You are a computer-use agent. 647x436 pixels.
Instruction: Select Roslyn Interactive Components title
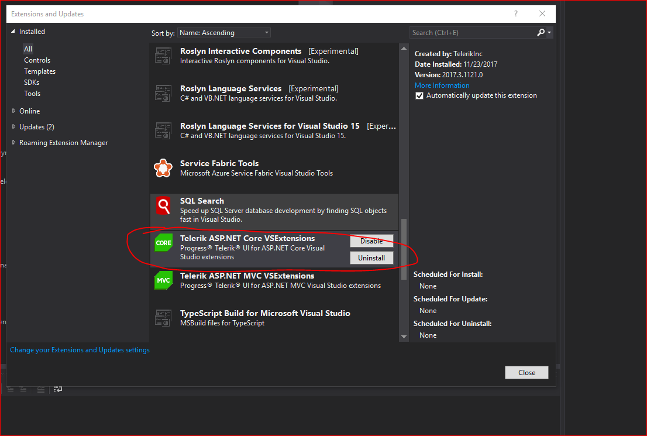(x=240, y=51)
